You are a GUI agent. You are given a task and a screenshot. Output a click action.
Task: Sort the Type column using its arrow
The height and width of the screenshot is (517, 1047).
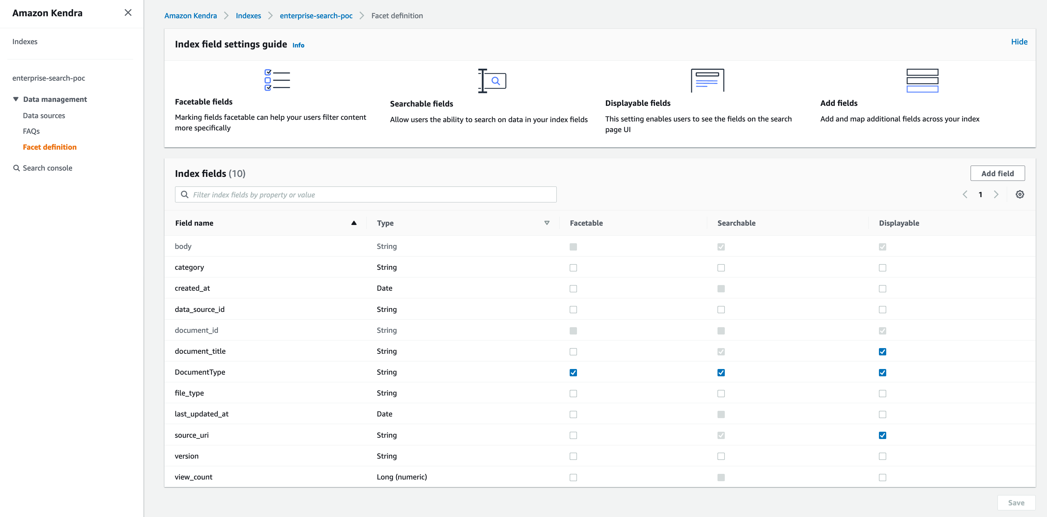[x=547, y=223]
